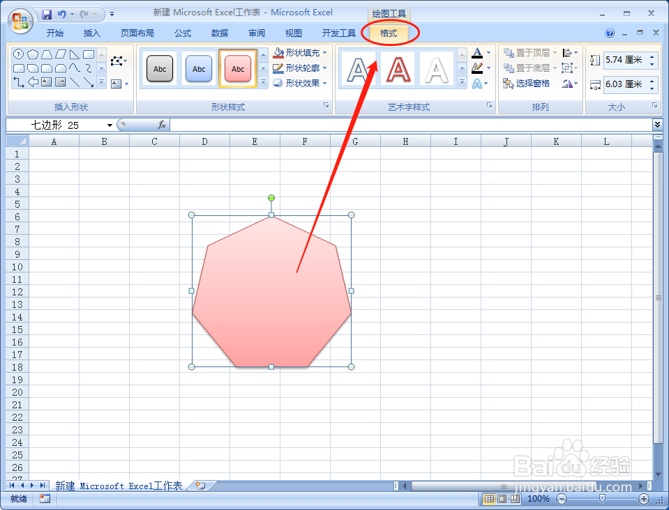Open the 审阅 tab
The image size is (669, 510).
[x=257, y=33]
